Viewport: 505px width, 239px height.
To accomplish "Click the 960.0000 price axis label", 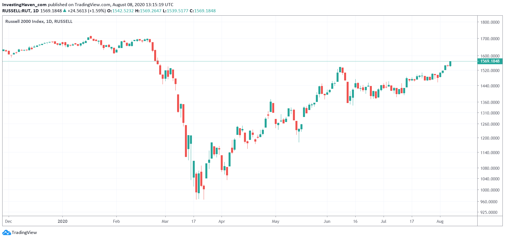I will (x=489, y=202).
